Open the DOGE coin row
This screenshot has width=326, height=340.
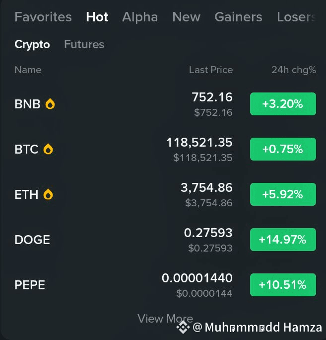coord(165,240)
